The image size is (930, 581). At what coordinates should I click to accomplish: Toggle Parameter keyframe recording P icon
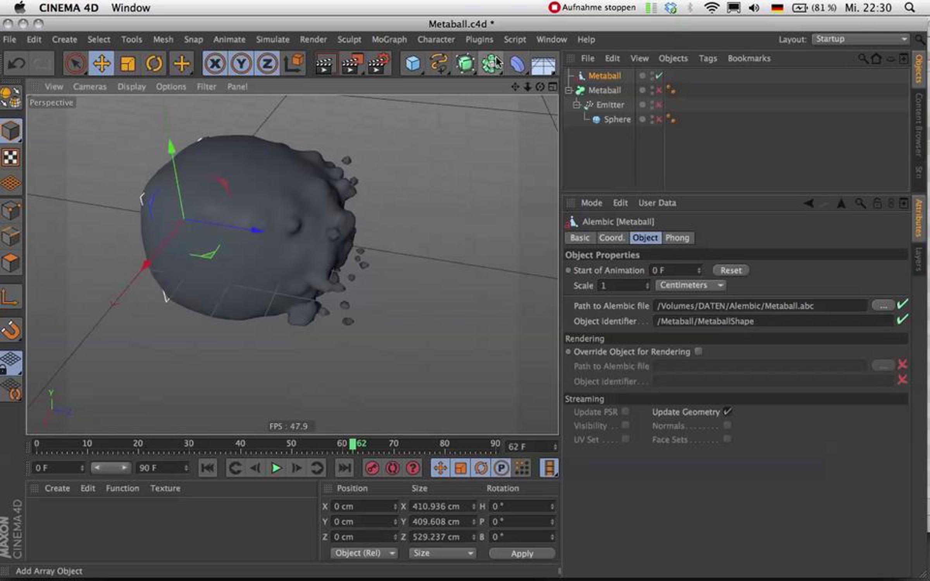pos(501,468)
